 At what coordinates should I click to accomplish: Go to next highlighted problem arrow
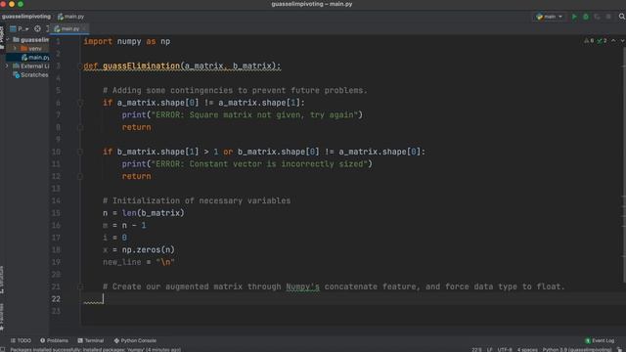(622, 41)
